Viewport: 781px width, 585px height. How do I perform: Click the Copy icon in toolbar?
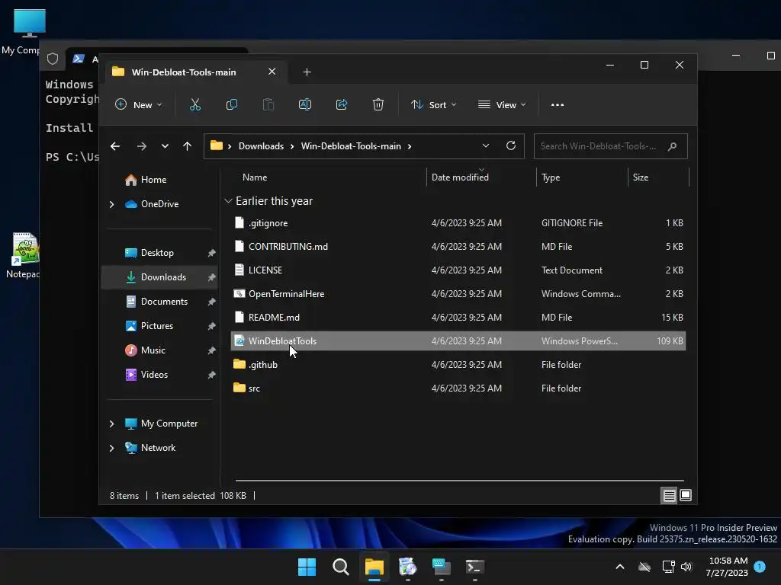(x=232, y=104)
